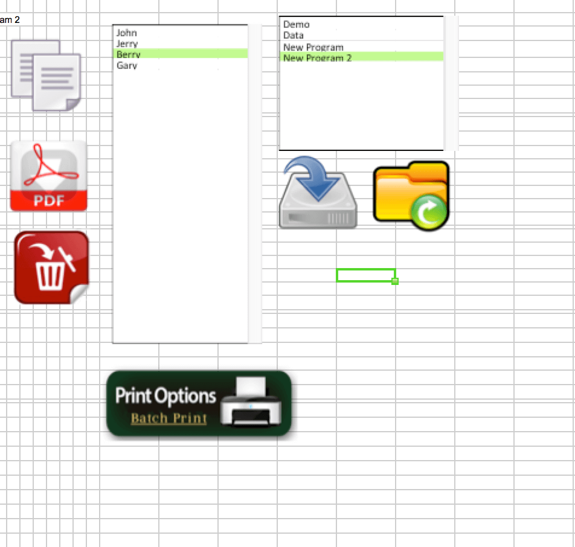
Task: Open the Batch Print link
Action: click(x=169, y=418)
